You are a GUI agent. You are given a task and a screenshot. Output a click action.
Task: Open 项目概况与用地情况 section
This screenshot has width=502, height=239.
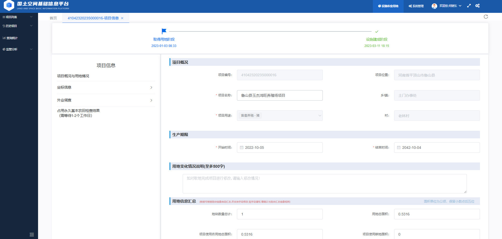point(73,76)
